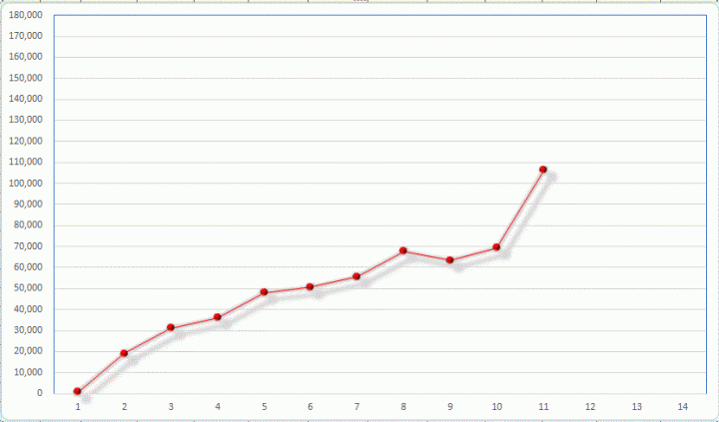Click horizontal axis label 8
Image resolution: width=719 pixels, height=422 pixels.
click(x=403, y=406)
